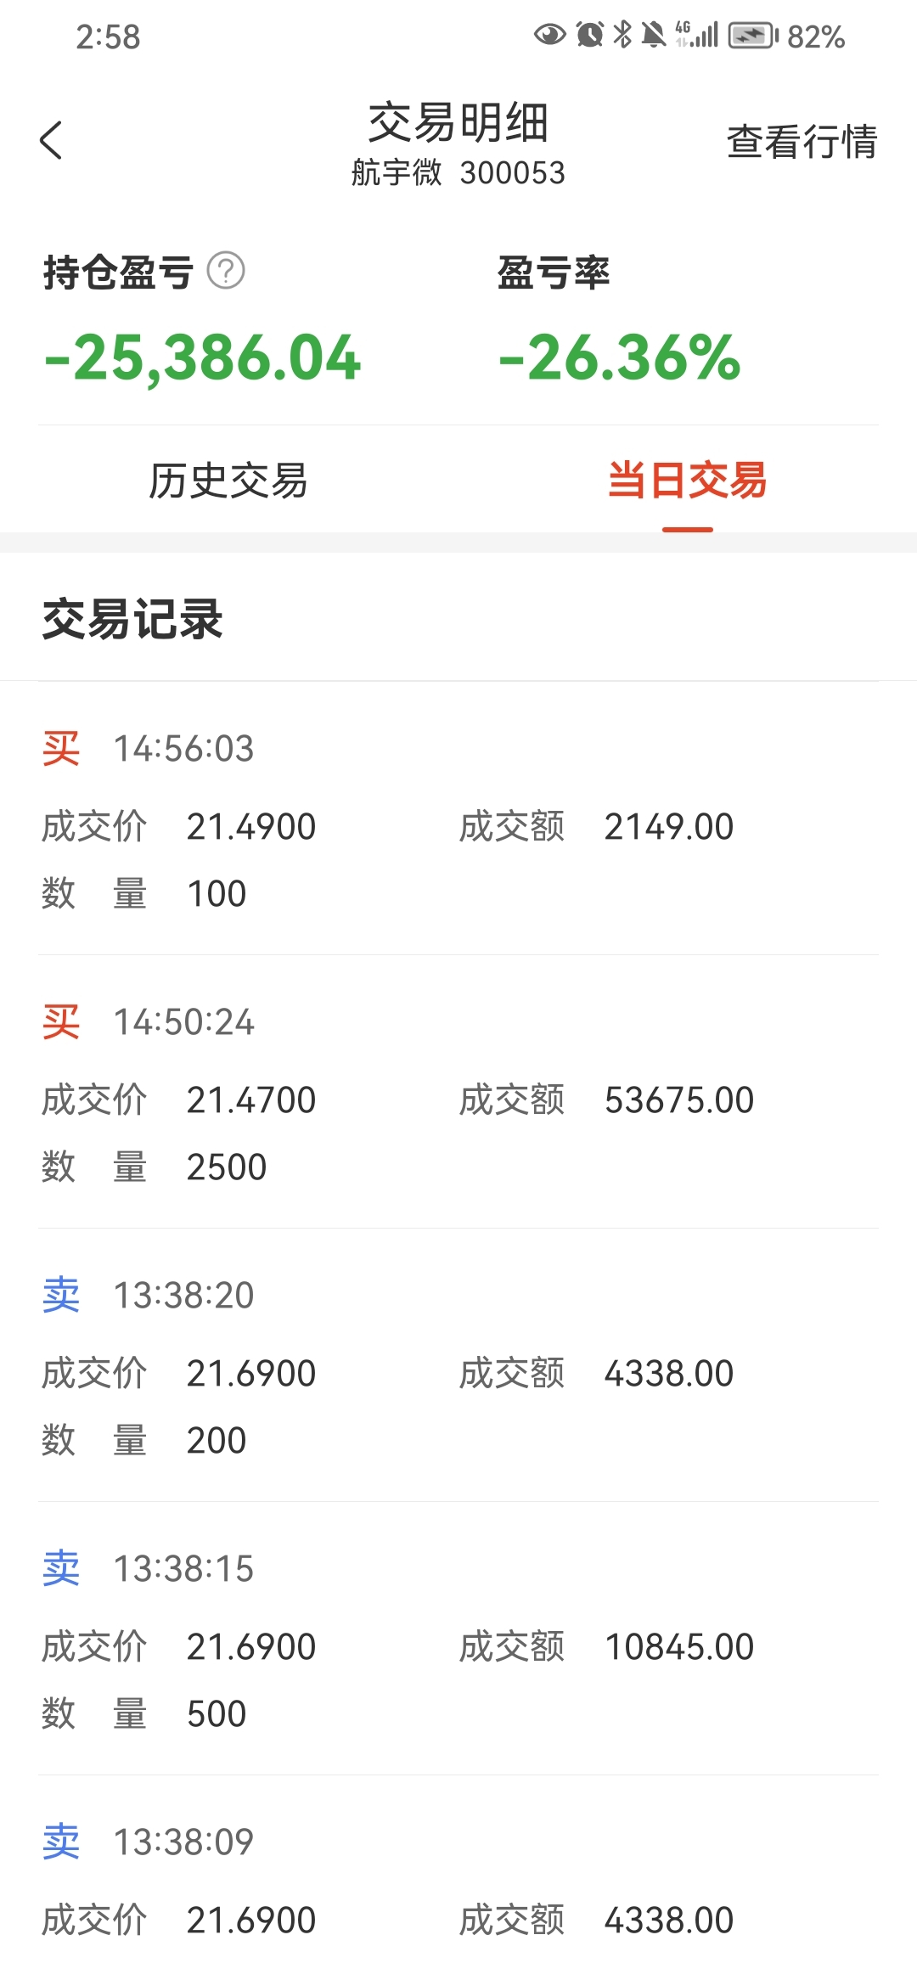Tap the 4G signal strength icon
Screen dimensions: 917x1963
[697, 35]
